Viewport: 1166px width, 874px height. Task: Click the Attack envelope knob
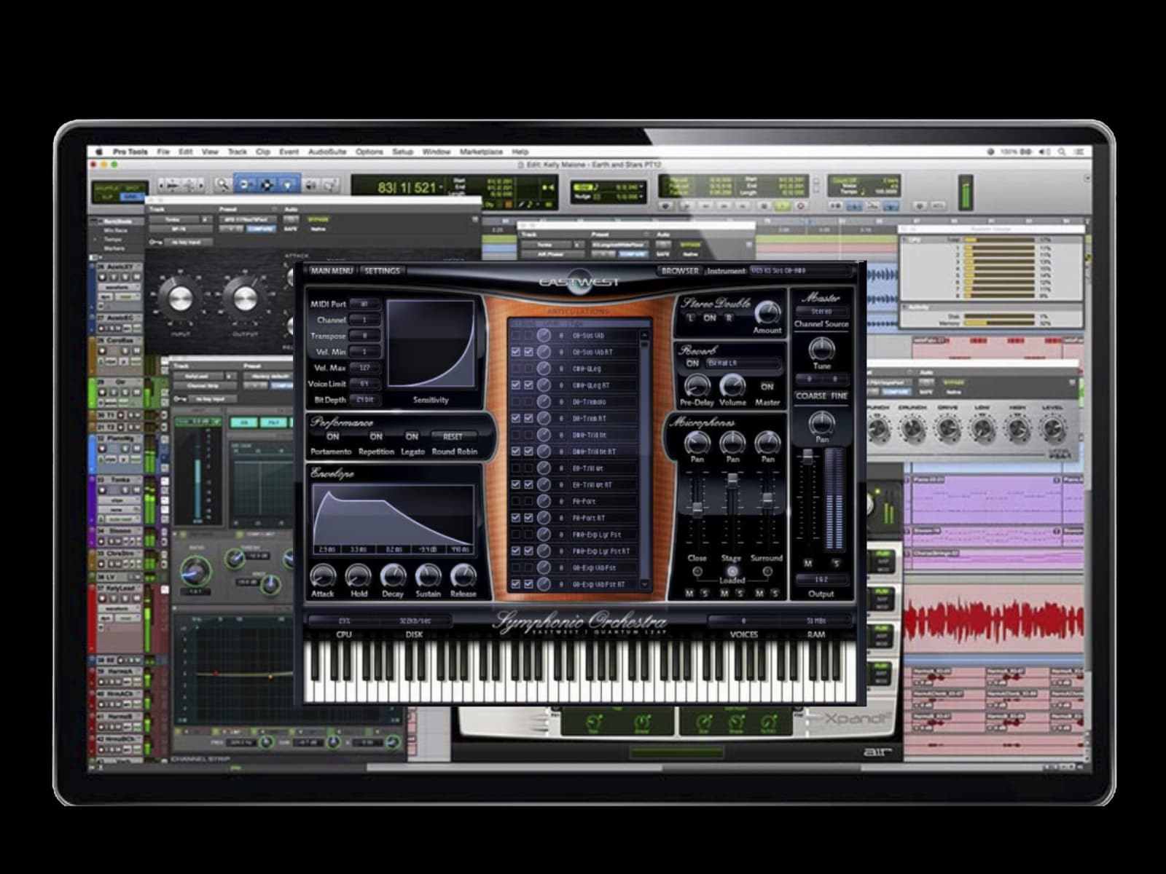[x=322, y=576]
